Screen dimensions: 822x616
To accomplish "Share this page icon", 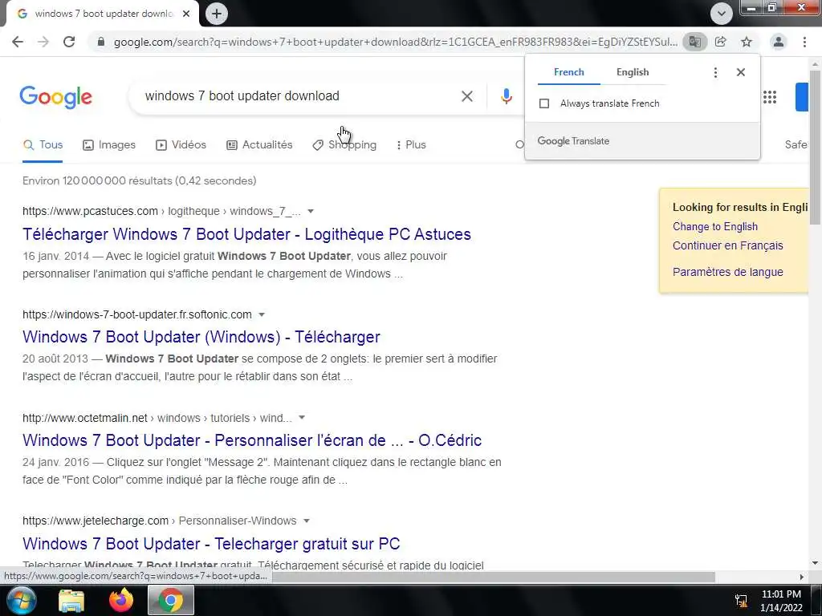I will point(721,42).
